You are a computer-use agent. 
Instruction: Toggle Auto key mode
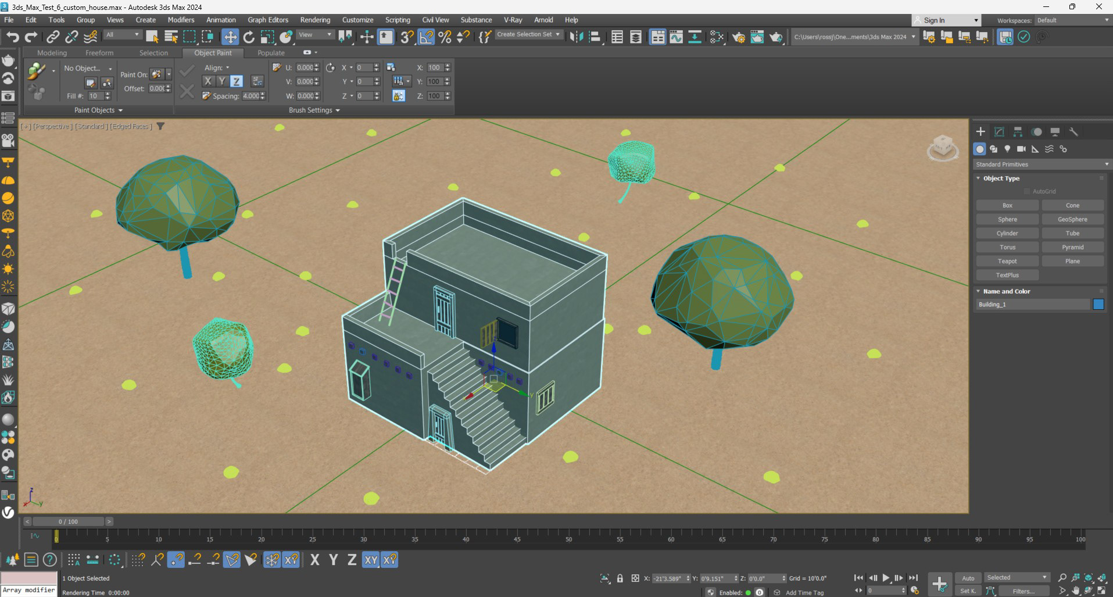click(968, 578)
